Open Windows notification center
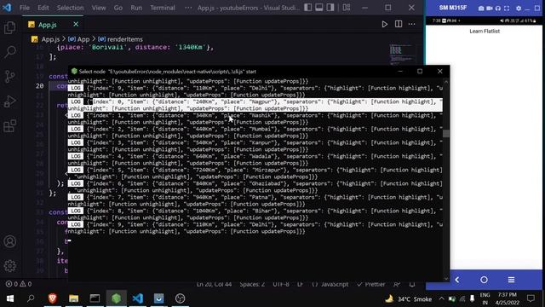The height and width of the screenshot is (307, 545). [x=531, y=298]
